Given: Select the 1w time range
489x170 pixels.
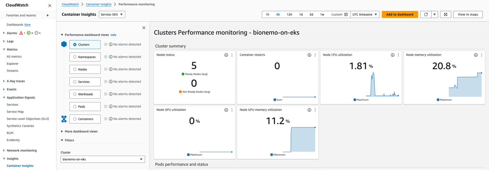Looking at the screenshot, I should [322, 14].
